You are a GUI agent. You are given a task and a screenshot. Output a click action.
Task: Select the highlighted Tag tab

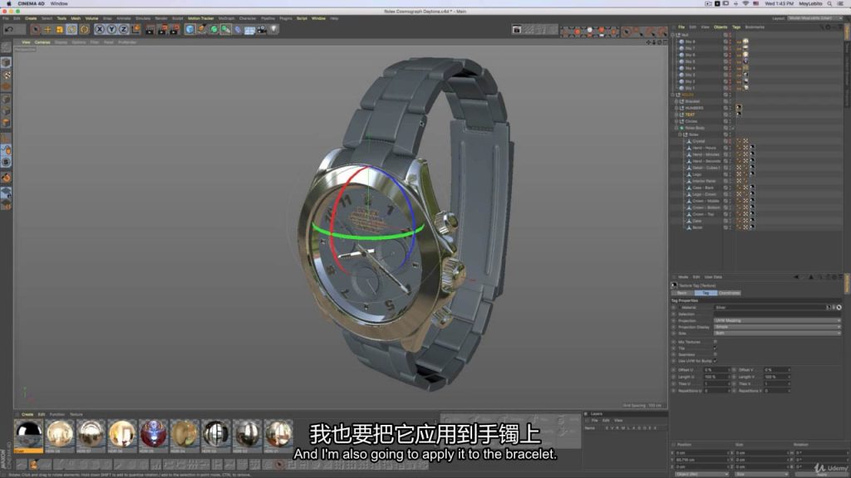(706, 293)
